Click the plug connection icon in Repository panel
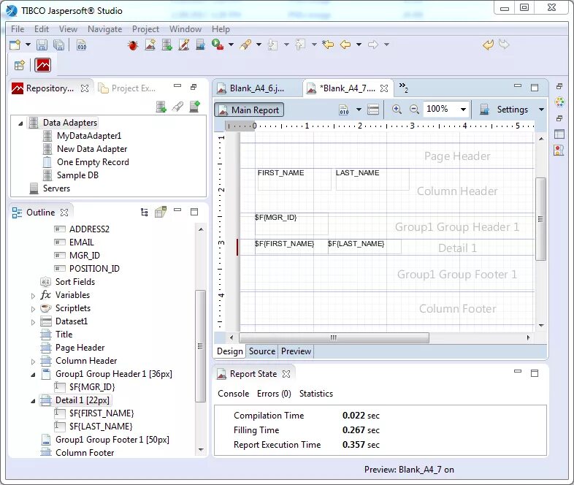Image resolution: width=574 pixels, height=485 pixels. coord(177,107)
